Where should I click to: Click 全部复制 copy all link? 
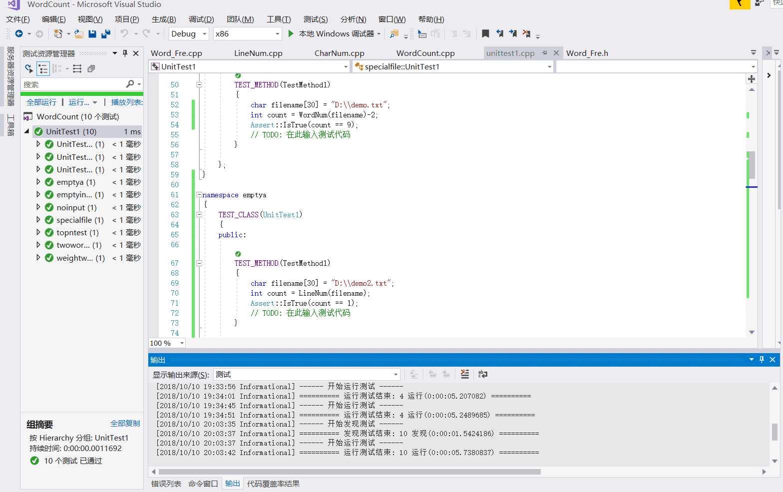point(125,423)
